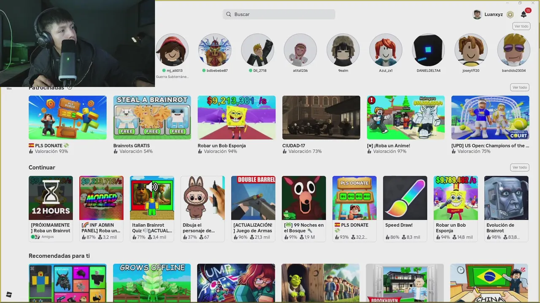Click Ver todo for the friends row
The image size is (540, 303).
click(521, 26)
